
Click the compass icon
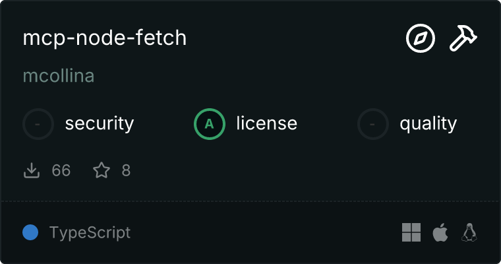coord(421,39)
